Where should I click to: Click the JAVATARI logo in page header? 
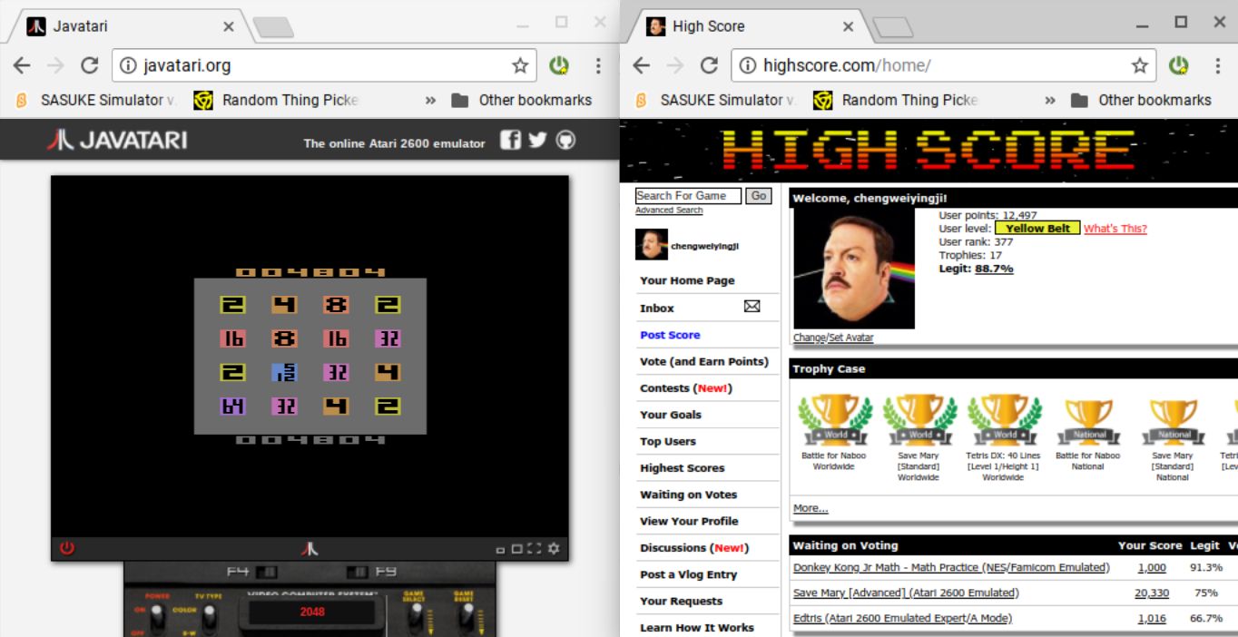click(x=117, y=141)
